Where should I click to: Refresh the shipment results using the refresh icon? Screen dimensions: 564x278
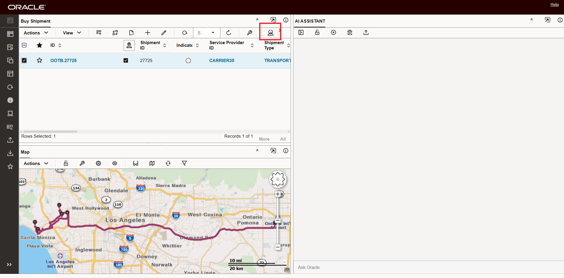(229, 32)
